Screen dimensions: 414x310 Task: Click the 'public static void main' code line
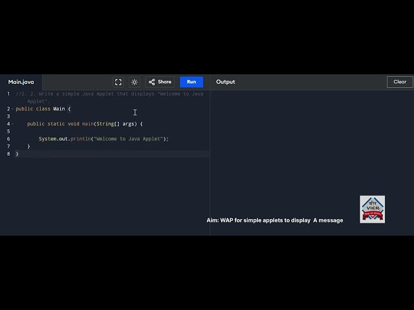coord(85,124)
